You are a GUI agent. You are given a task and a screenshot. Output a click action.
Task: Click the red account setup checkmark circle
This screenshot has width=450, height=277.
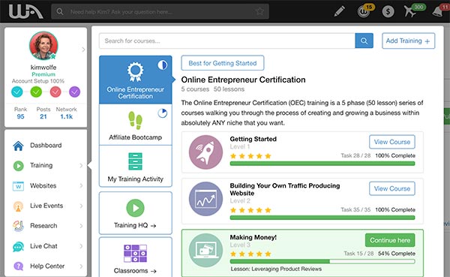[55, 92]
